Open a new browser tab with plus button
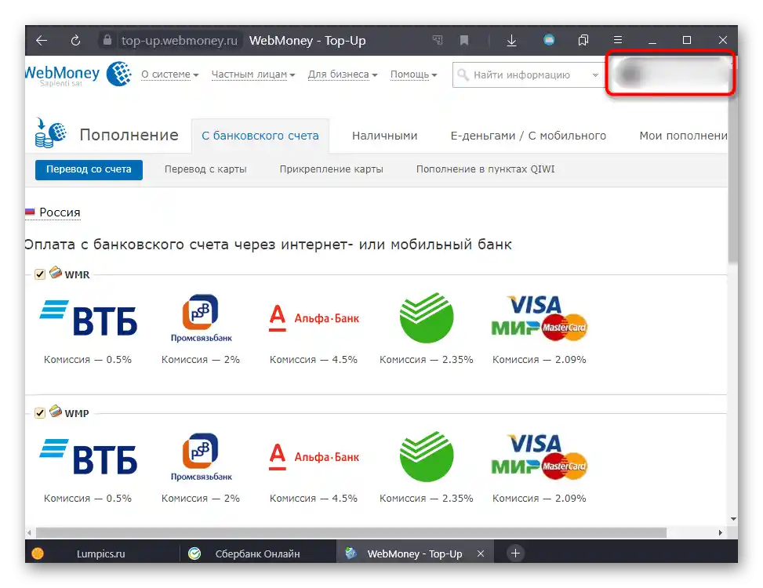 515,553
